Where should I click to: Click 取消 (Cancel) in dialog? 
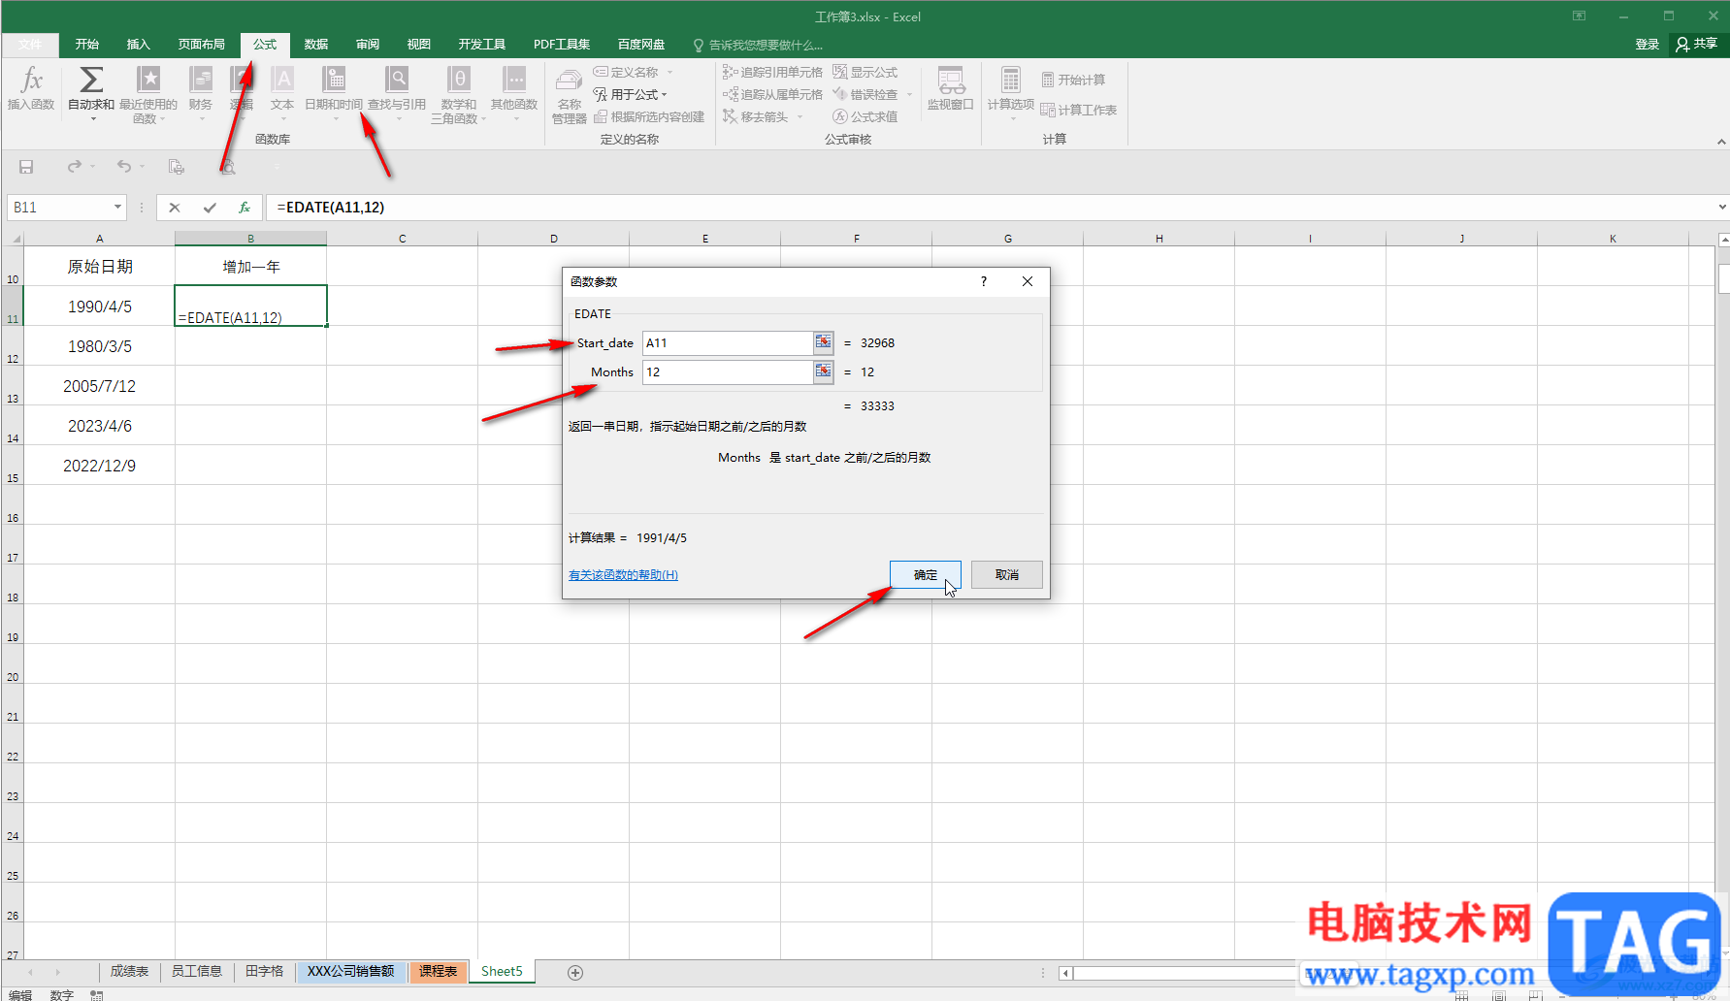(x=1007, y=574)
